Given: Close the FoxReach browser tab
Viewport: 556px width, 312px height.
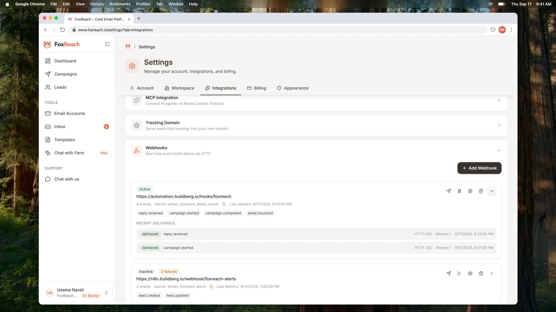Looking at the screenshot, I should (x=129, y=19).
